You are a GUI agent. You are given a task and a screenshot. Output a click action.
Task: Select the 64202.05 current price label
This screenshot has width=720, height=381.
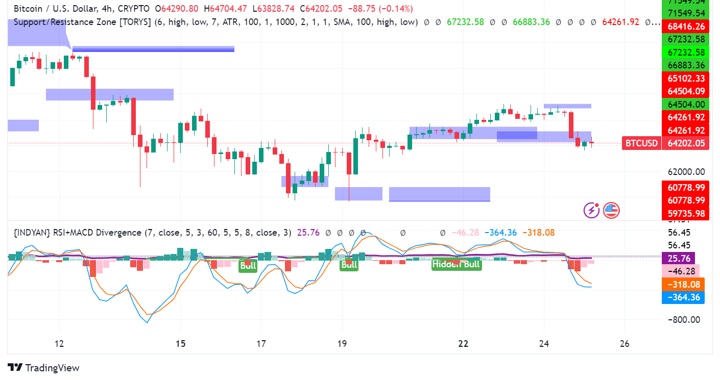click(685, 143)
